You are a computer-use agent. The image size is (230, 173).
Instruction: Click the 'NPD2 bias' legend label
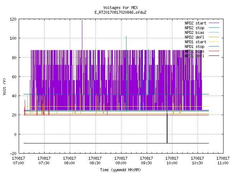pyautogui.click(x=194, y=32)
